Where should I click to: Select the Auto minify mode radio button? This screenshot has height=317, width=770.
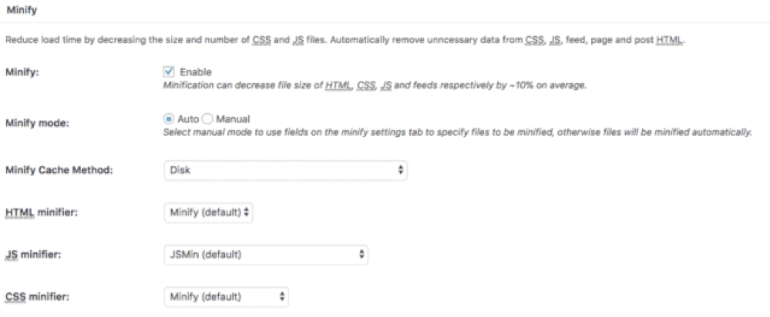170,119
